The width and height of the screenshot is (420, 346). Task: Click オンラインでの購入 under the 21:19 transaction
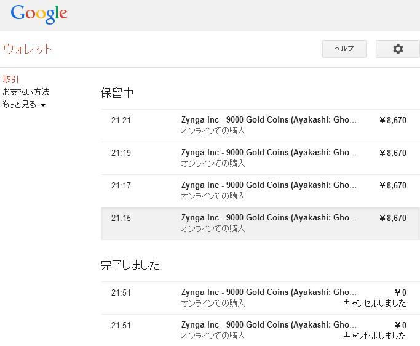coord(213,163)
